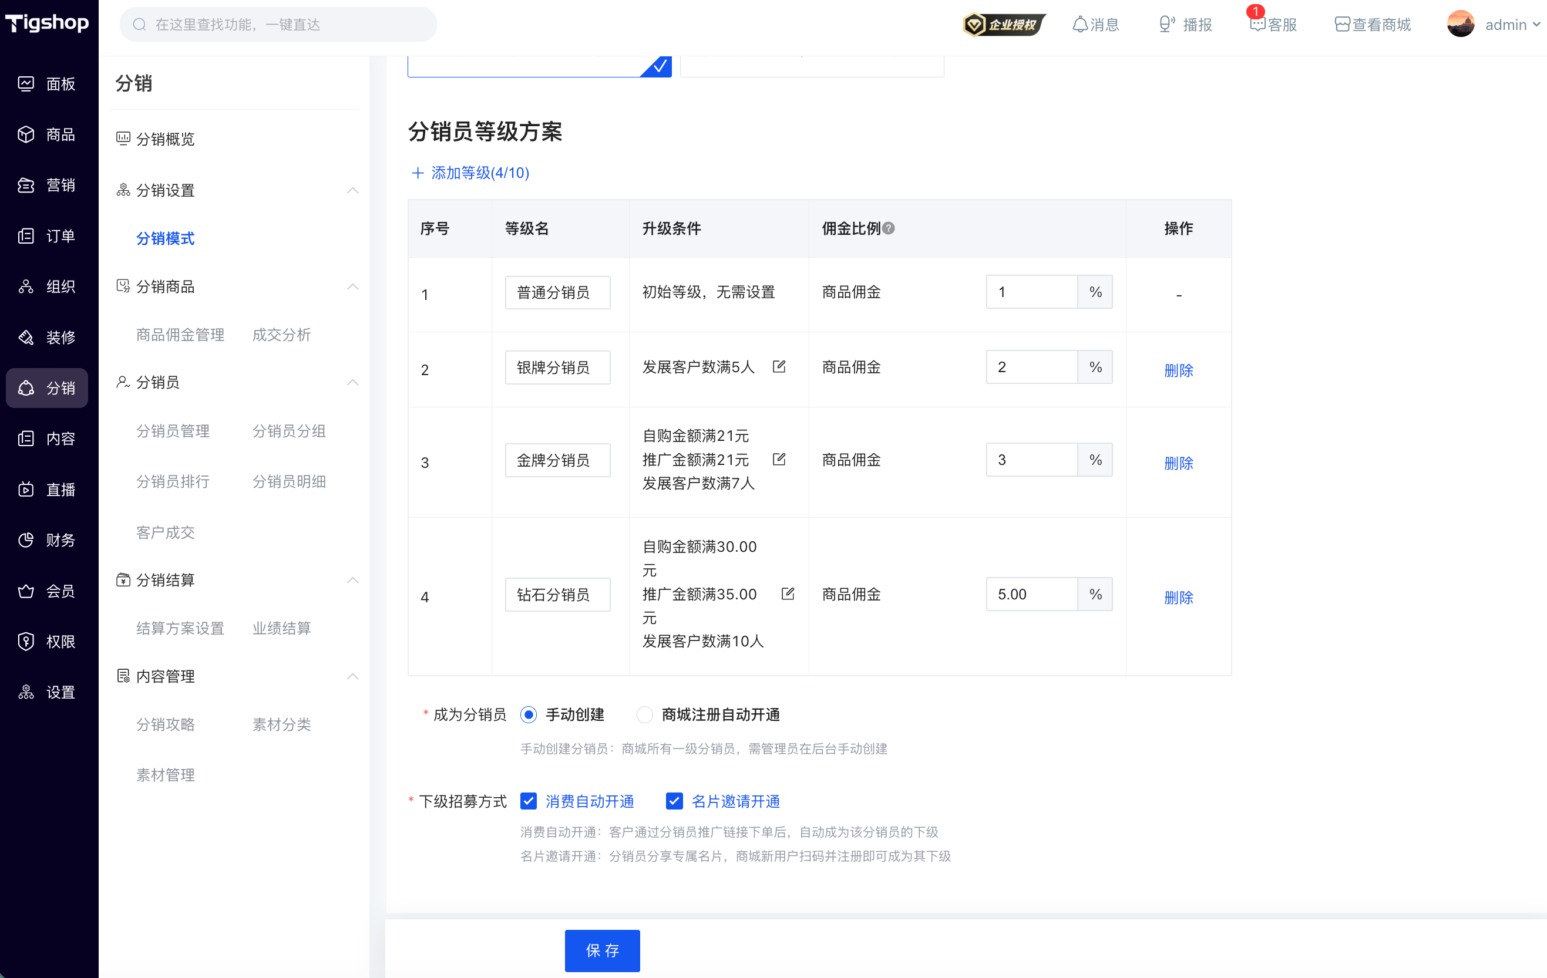The width and height of the screenshot is (1547, 978).
Task: Collapse the 分销设置 menu group
Action: [x=353, y=191]
